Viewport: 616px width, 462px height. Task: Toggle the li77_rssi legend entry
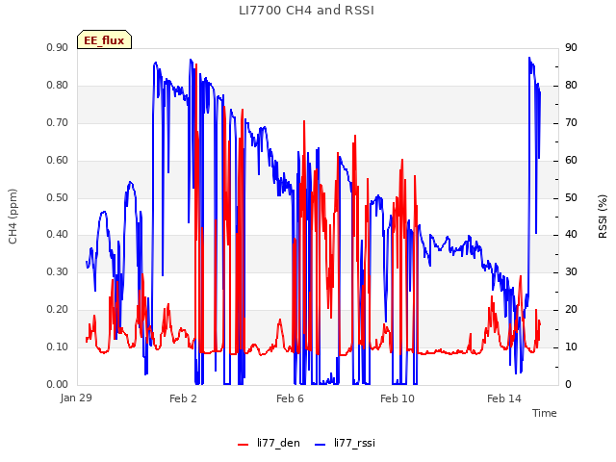coord(345,443)
